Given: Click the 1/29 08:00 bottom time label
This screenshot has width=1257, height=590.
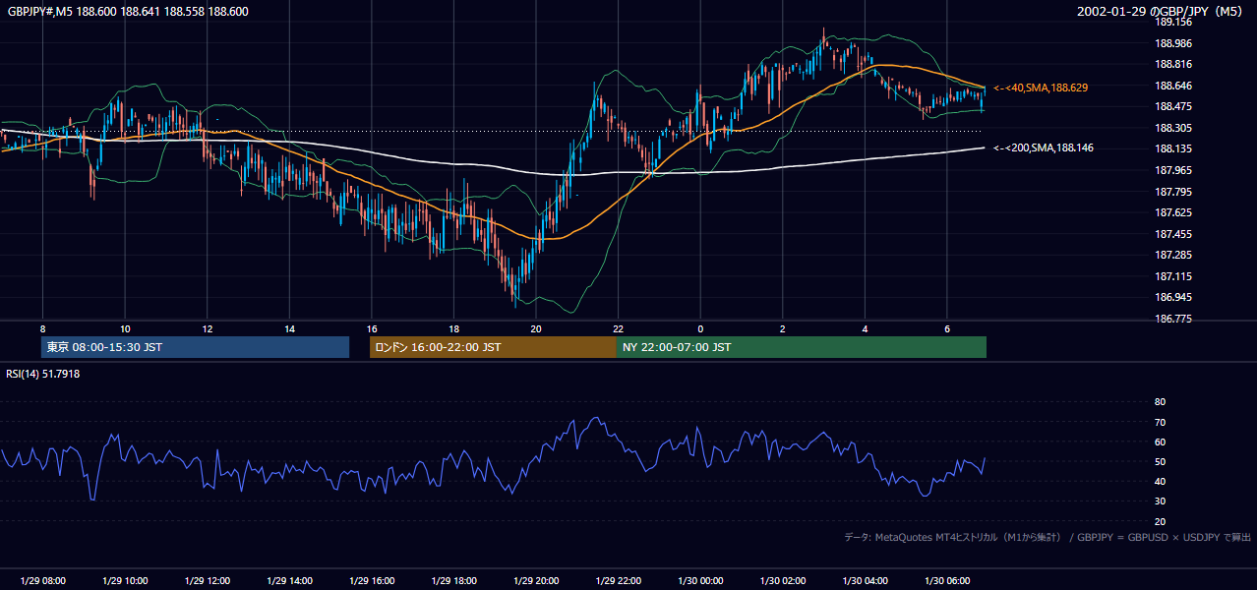Looking at the screenshot, I should pyautogui.click(x=42, y=581).
